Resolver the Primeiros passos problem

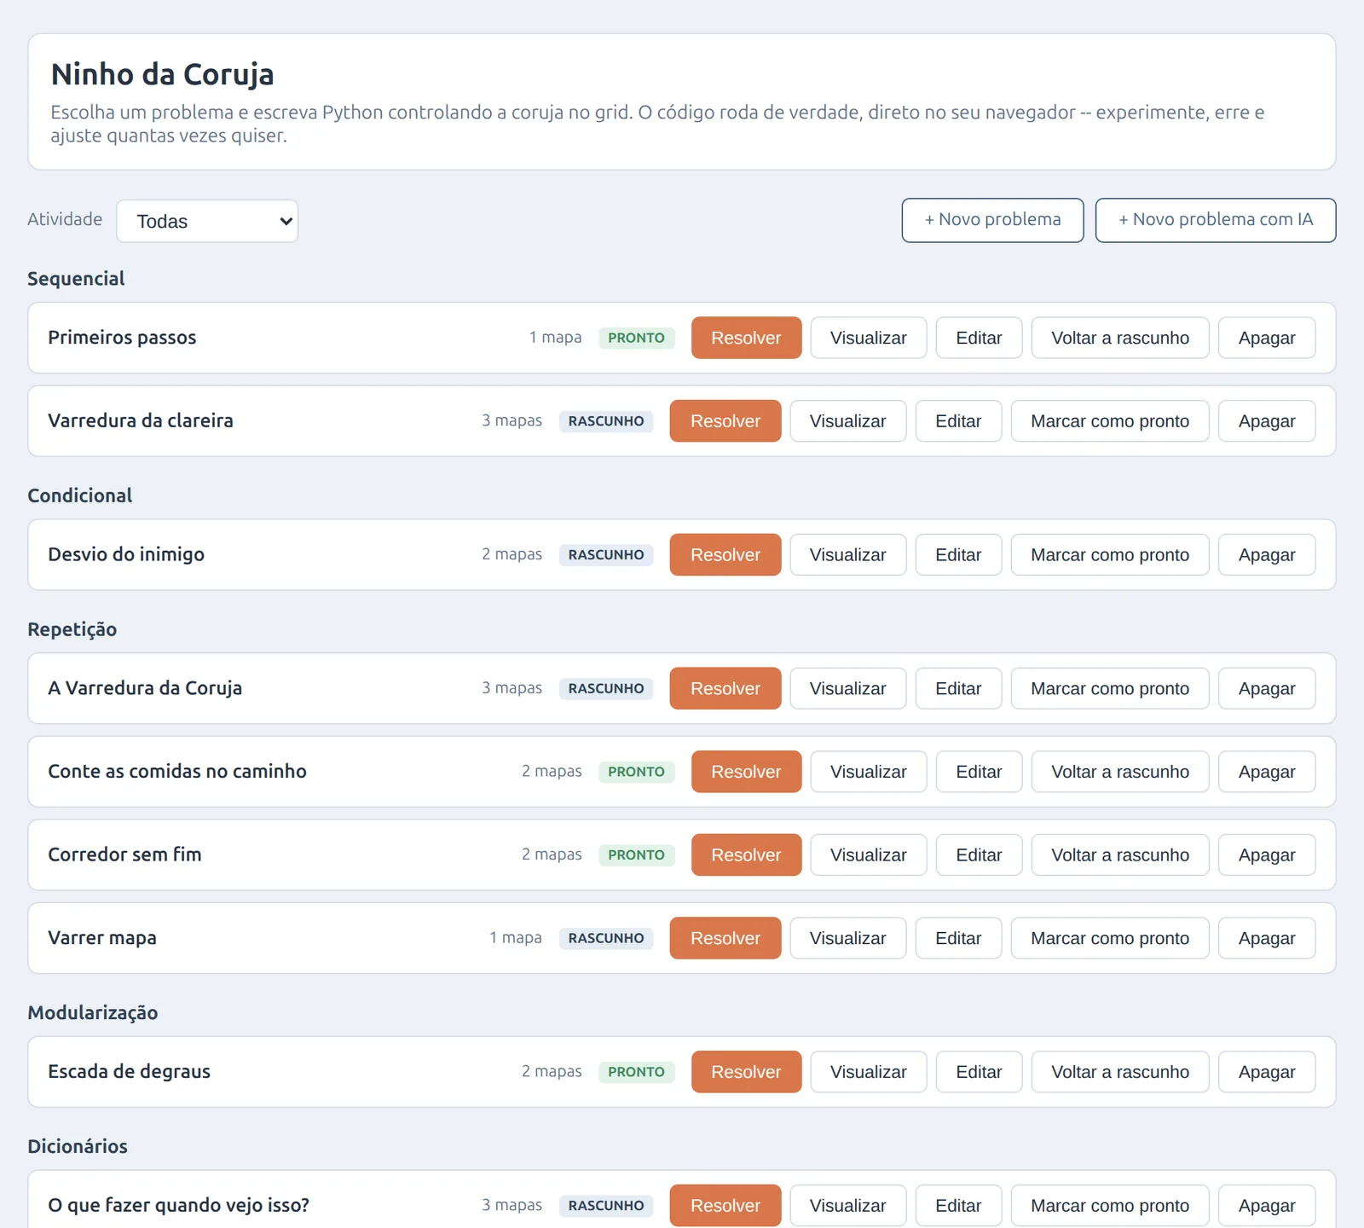(746, 338)
